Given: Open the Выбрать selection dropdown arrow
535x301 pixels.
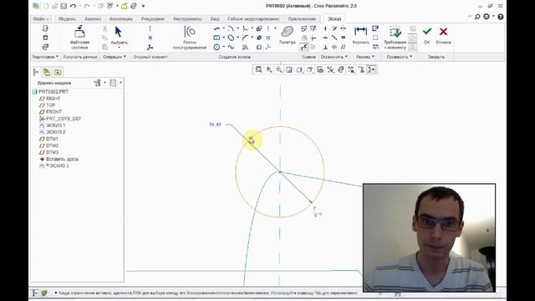Looking at the screenshot, I should pyautogui.click(x=119, y=48).
